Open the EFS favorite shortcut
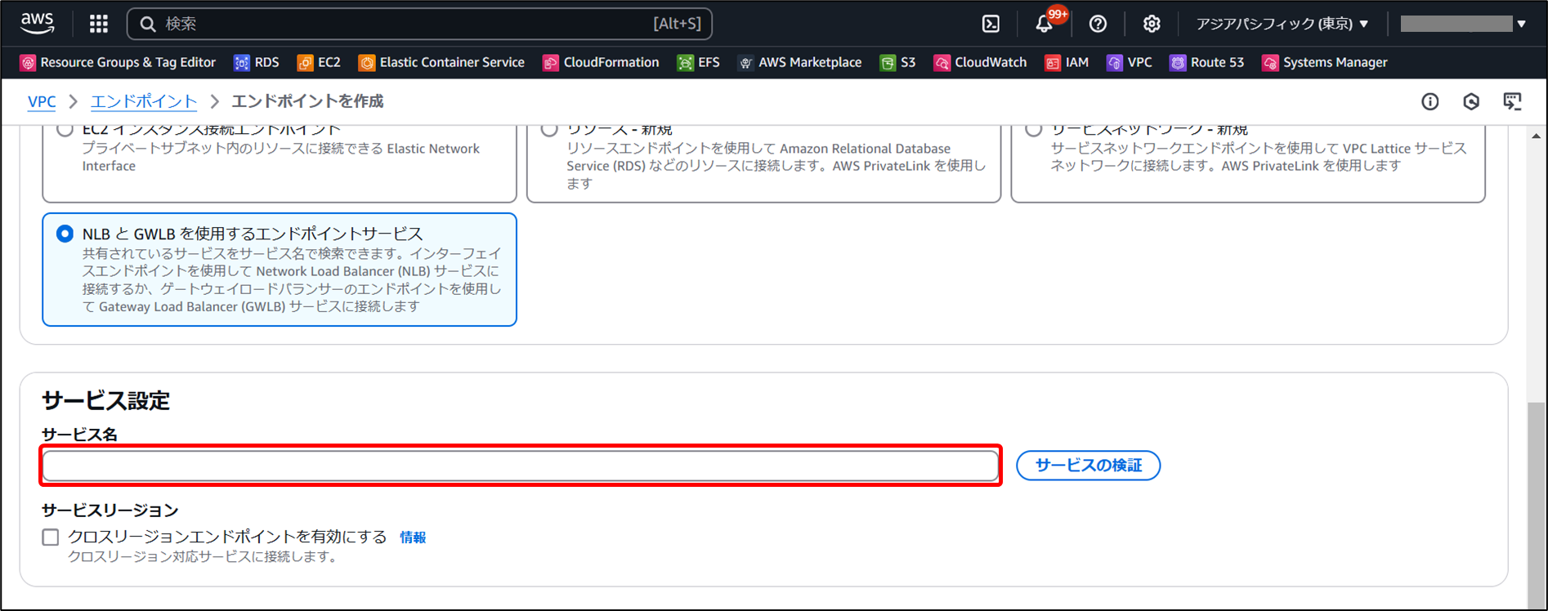This screenshot has height=611, width=1548. pos(699,62)
